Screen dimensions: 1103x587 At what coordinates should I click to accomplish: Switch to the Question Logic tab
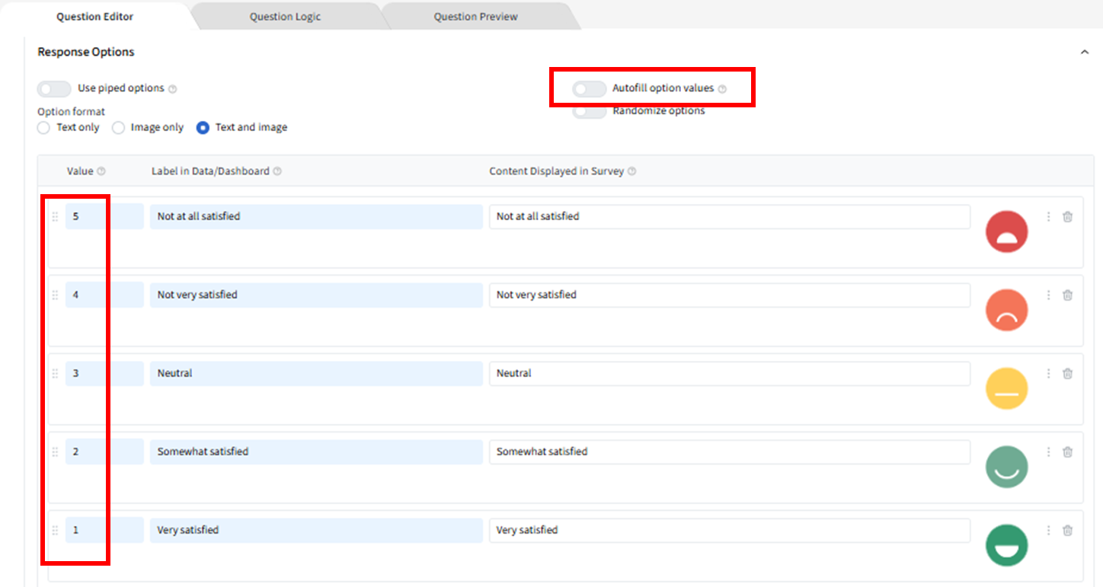[x=285, y=17]
